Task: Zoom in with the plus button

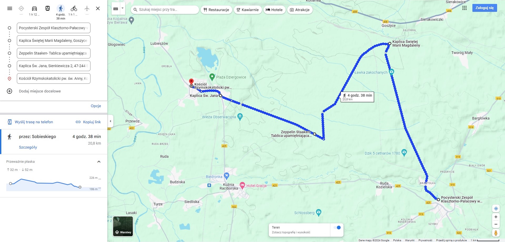Action: pyautogui.click(x=496, y=217)
